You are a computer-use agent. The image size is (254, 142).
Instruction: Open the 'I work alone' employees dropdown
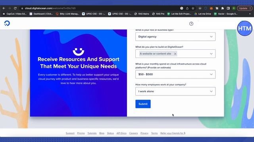175,91
